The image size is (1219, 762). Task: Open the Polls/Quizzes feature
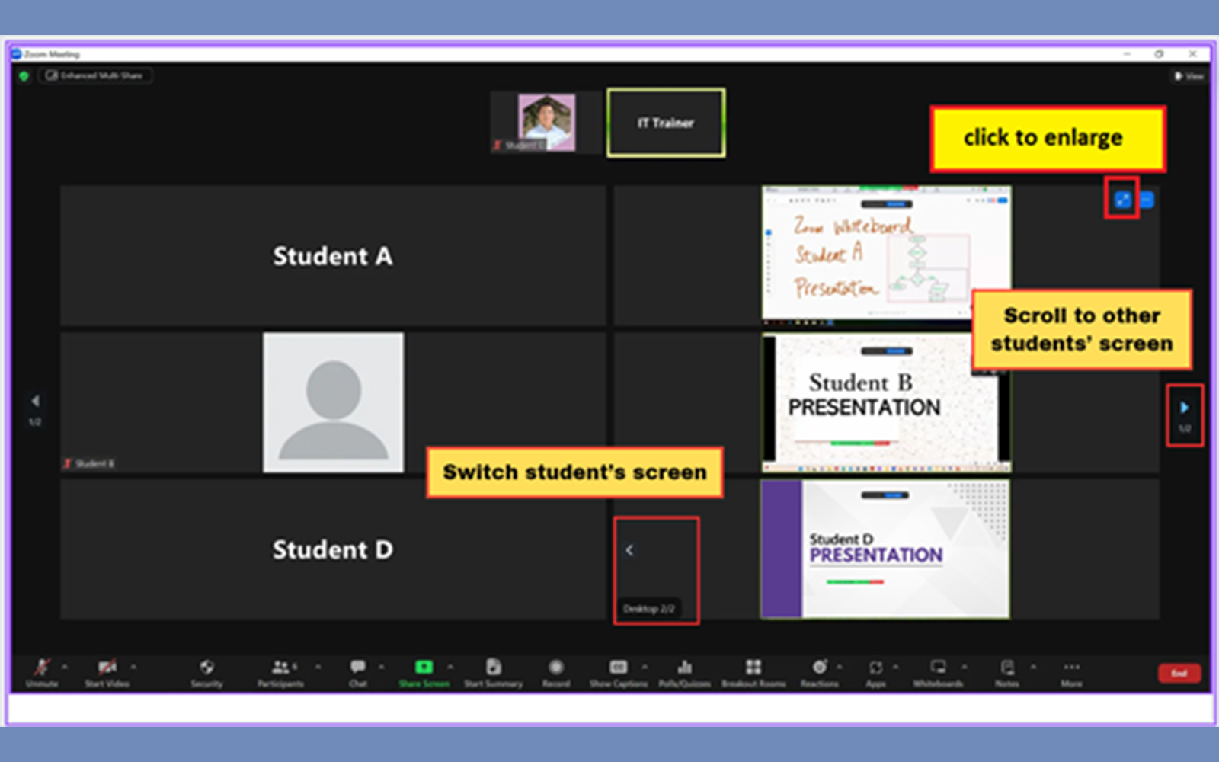[683, 669]
